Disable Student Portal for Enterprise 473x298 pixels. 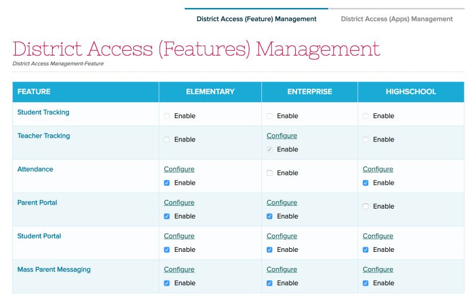click(270, 250)
